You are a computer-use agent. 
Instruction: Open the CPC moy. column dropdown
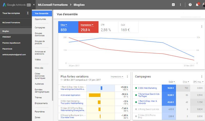(x=198, y=82)
